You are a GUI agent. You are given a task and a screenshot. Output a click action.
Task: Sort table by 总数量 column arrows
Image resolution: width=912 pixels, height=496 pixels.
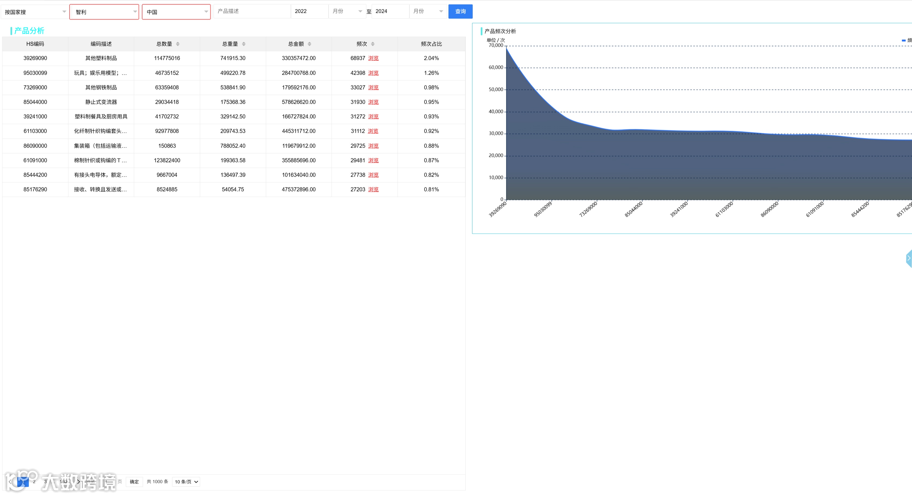click(178, 44)
